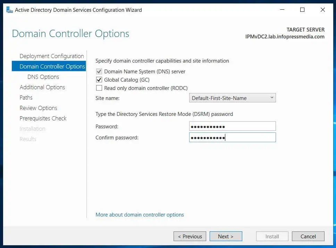Jump to Additional Options step
336x248 pixels.
pos(42,87)
